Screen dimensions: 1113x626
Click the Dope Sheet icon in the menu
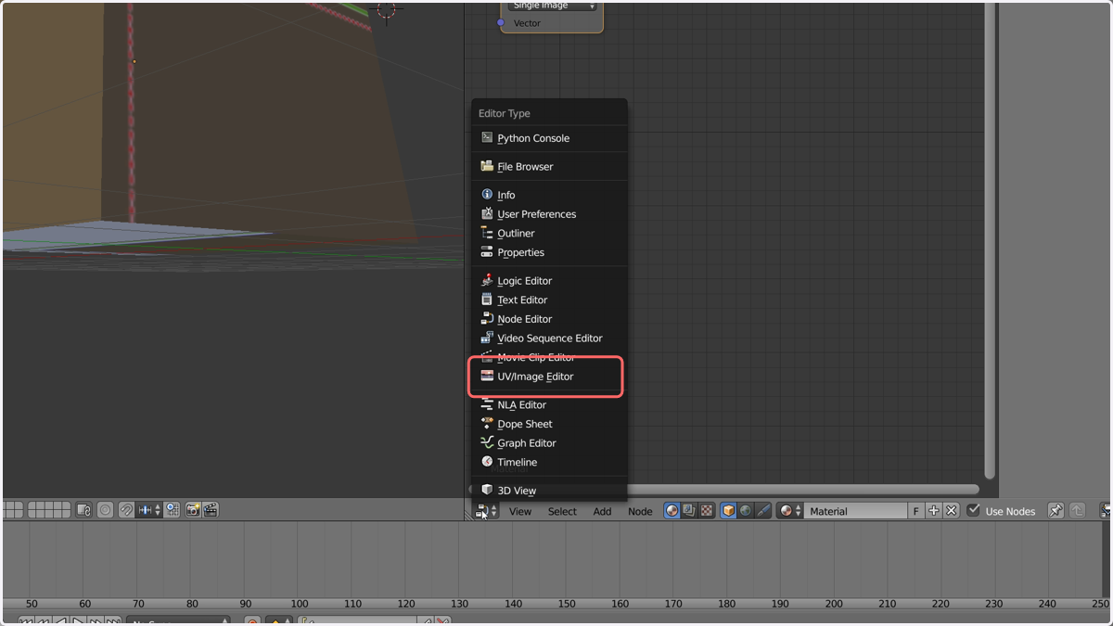[x=487, y=424]
